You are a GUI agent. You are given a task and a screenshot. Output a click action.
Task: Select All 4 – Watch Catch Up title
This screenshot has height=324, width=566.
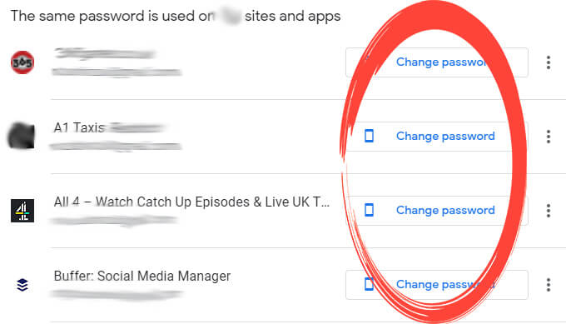191,202
